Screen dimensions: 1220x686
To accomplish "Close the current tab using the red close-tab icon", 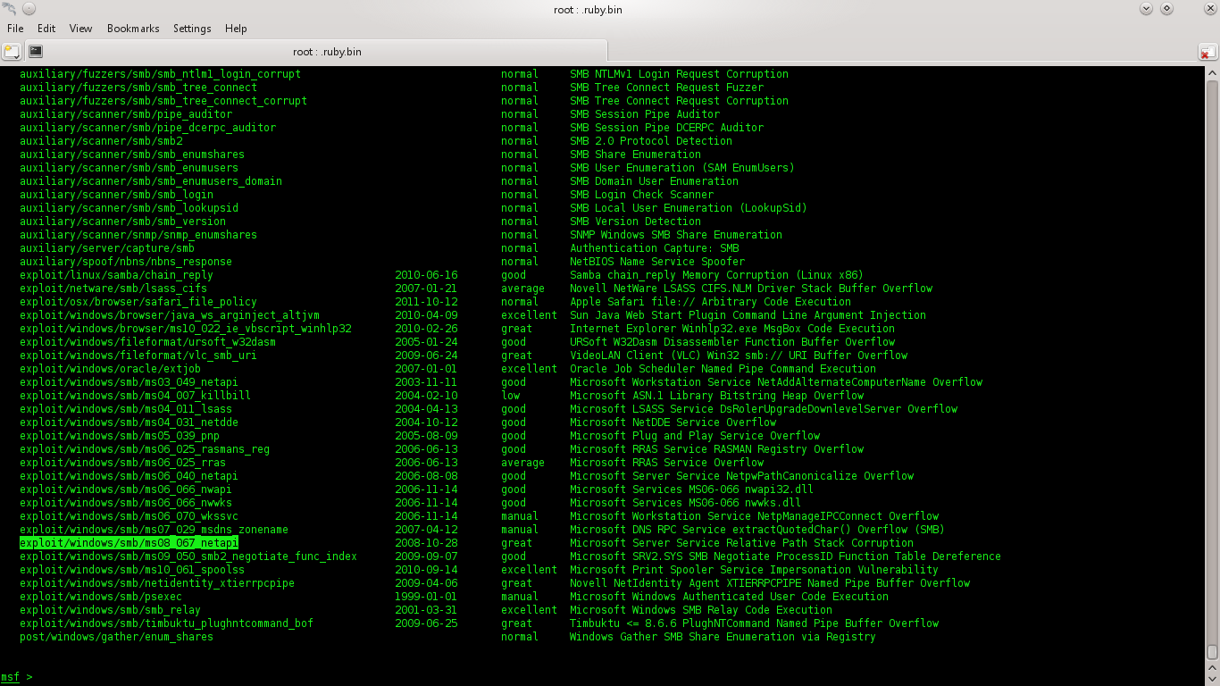I will point(1207,53).
